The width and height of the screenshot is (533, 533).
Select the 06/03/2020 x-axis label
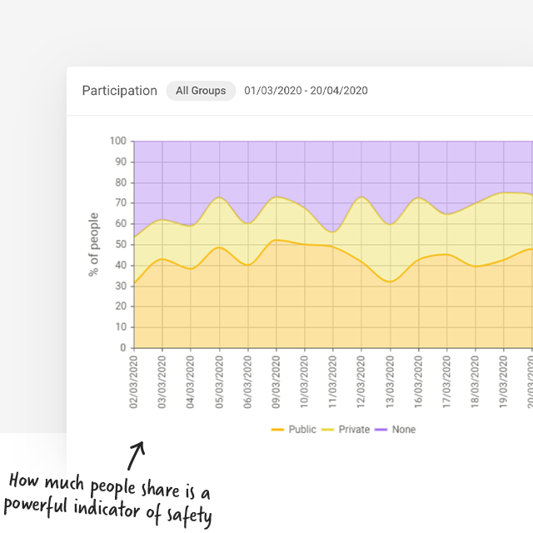(x=248, y=382)
